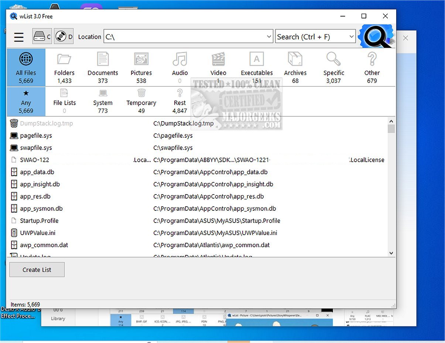Select the Rest subcategory
Screen dimensions: 445x343
click(180, 102)
